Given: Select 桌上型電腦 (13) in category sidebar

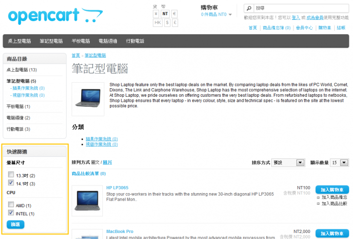Looking at the screenshot, I should pos(22,70).
